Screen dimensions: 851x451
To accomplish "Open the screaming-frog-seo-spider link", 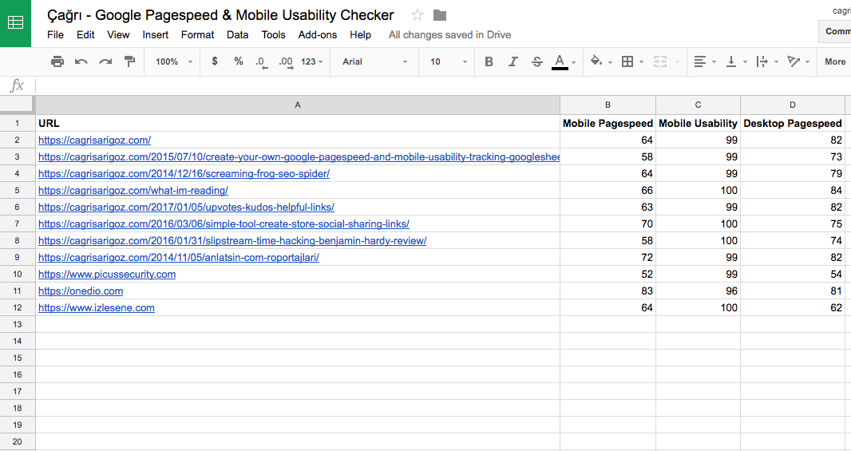I will 184,174.
